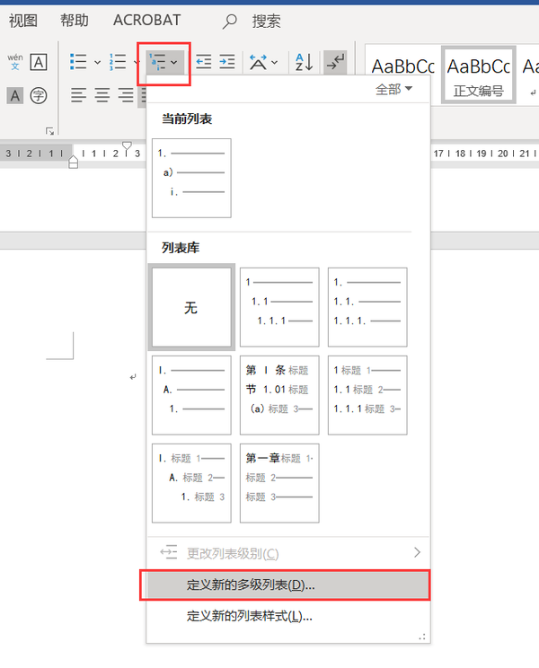Align text right
This screenshot has width=539, height=668.
(x=126, y=95)
